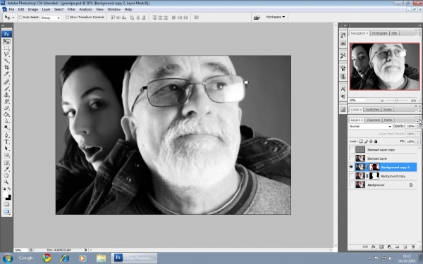Switch to the Paths tab
The width and height of the screenshot is (423, 264).
point(388,120)
